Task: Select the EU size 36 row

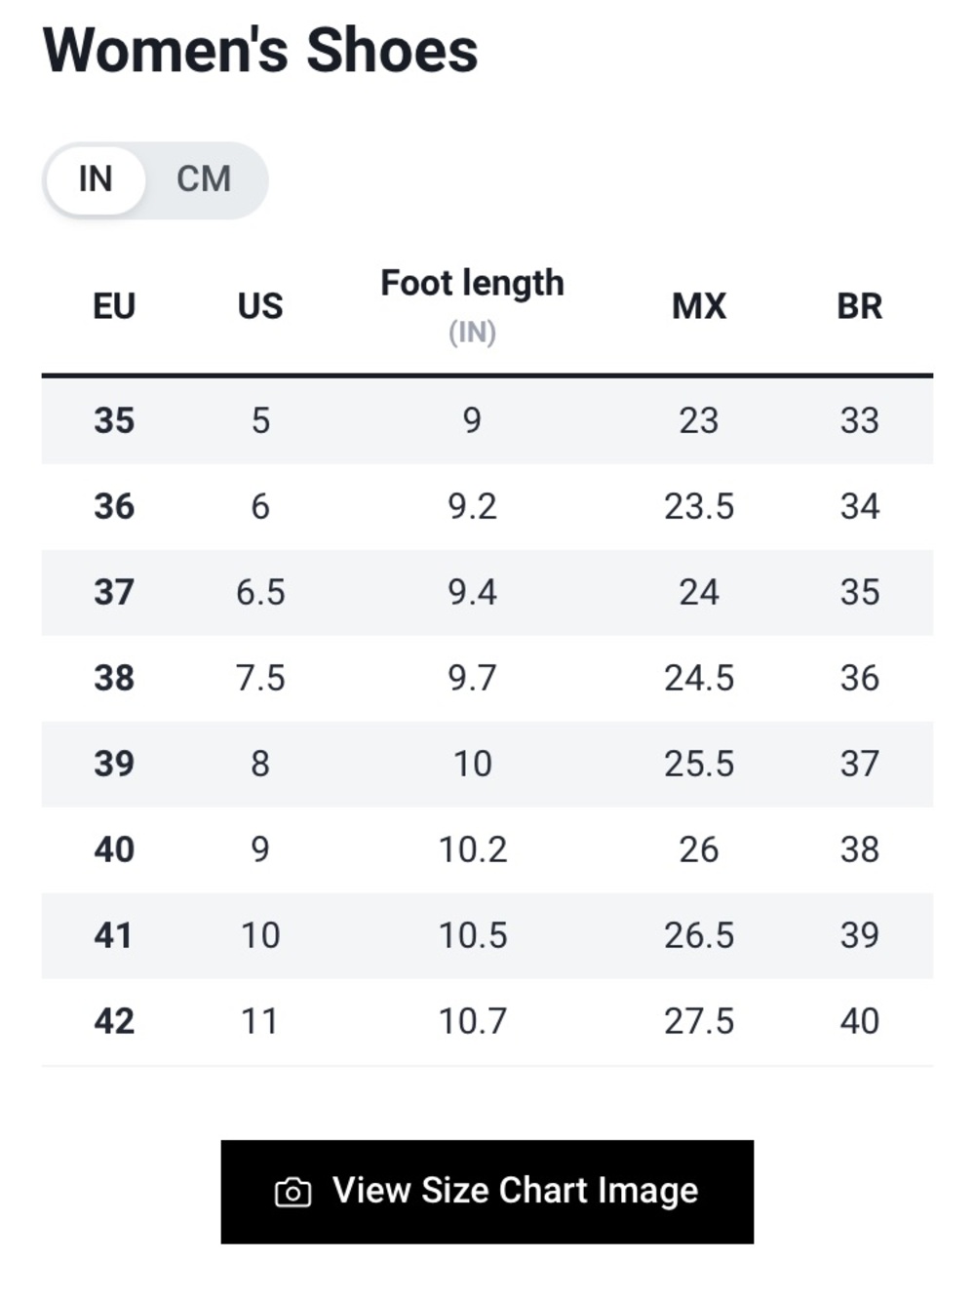Action: [x=487, y=506]
